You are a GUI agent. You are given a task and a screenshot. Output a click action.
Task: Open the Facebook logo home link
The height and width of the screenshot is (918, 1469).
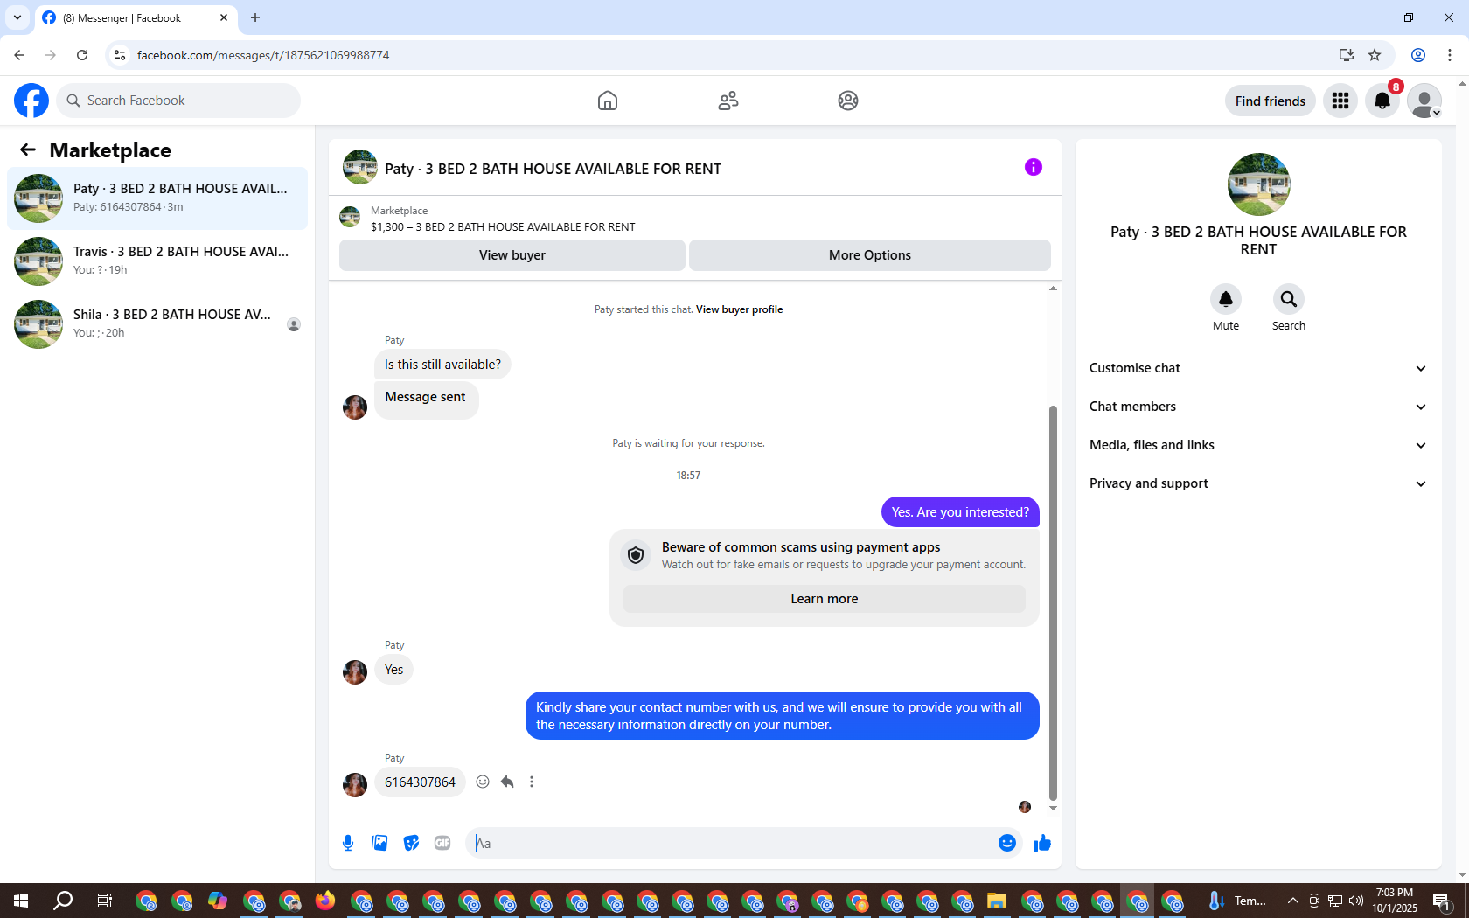click(x=31, y=101)
